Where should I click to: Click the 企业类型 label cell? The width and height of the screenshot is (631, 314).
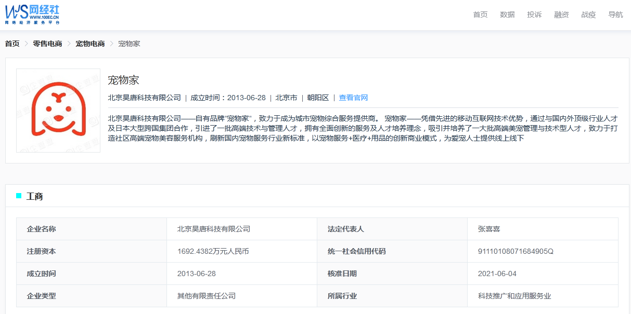pos(92,296)
